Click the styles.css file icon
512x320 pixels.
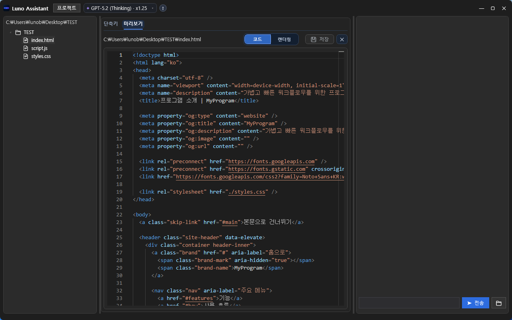point(26,56)
